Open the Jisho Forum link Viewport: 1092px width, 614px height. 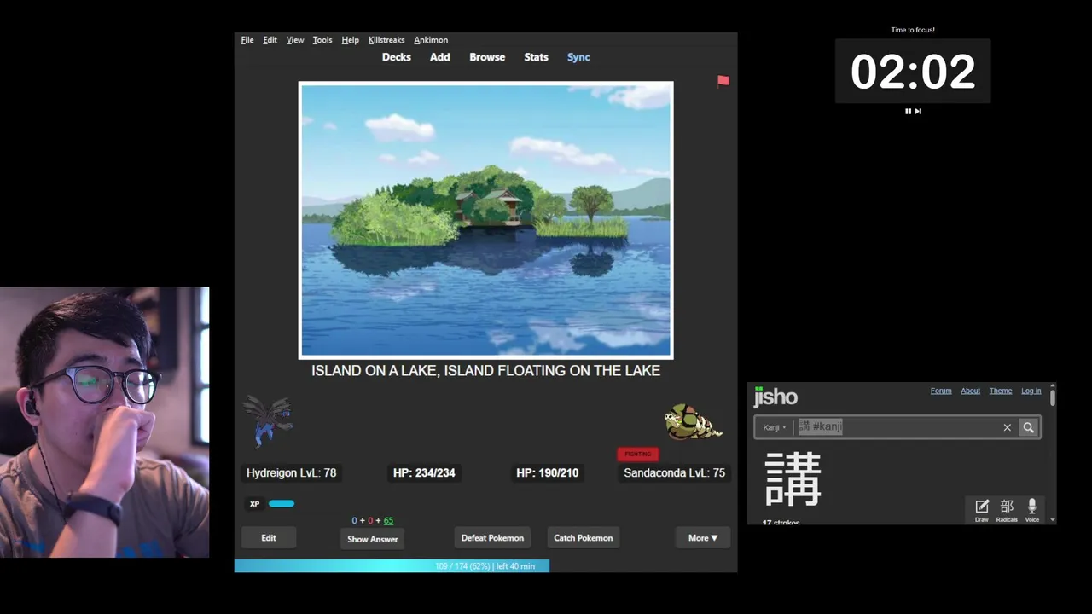pos(941,391)
